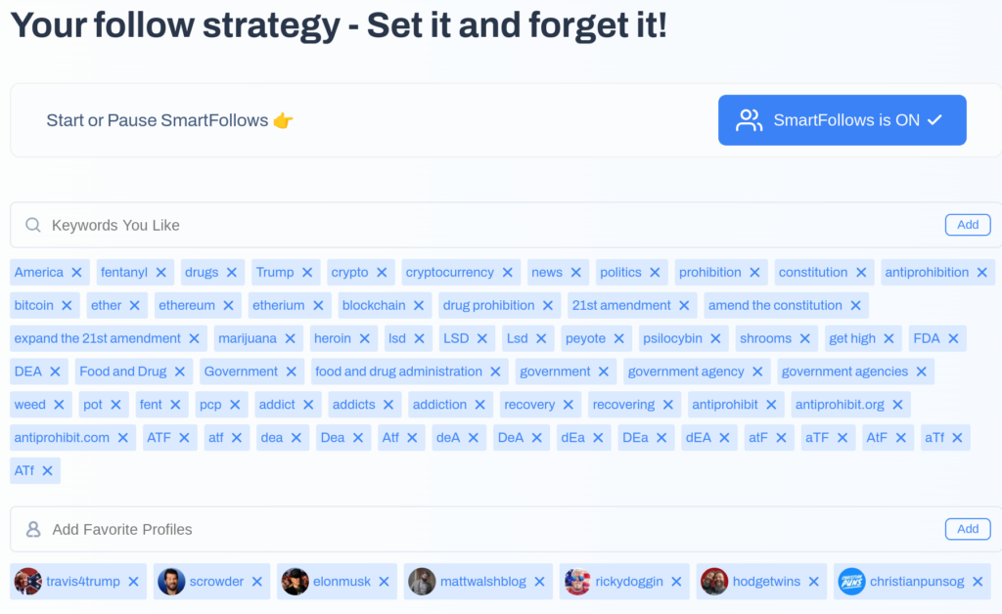Image resolution: width=1002 pixels, height=614 pixels.
Task: Remove the 'marijuana' keyword tag
Action: (x=291, y=339)
